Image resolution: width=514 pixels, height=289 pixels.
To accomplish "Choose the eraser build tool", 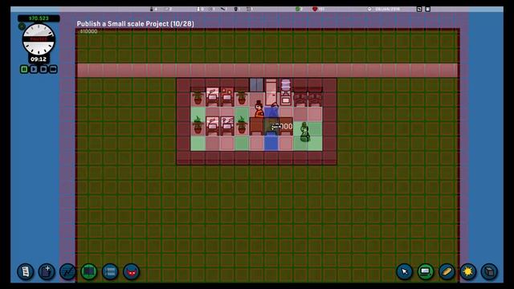I will pyautogui.click(x=447, y=271).
